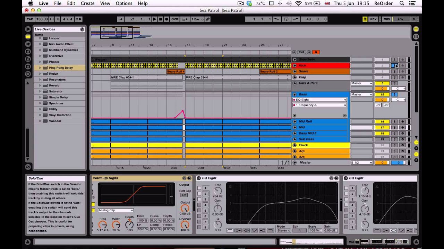Viewport: 444px width, 249px height.
Task: Select the Live Devices browser icon
Action: coord(28,36)
